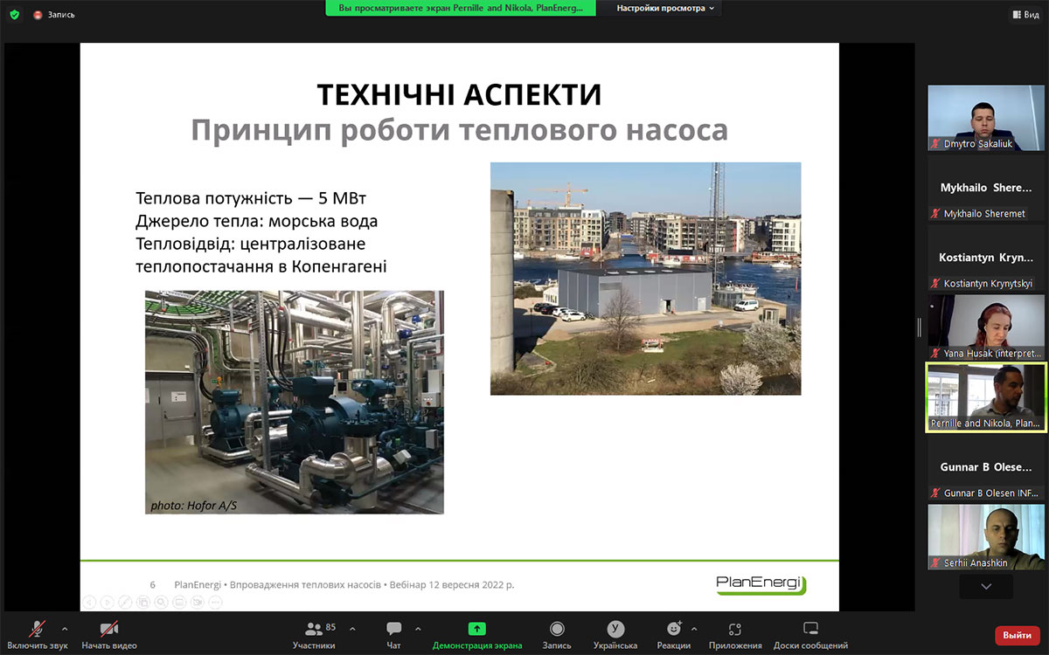Viewport: 1049px width, 655px height.
Task: Click the green encryption shield icon
Action: click(x=14, y=15)
